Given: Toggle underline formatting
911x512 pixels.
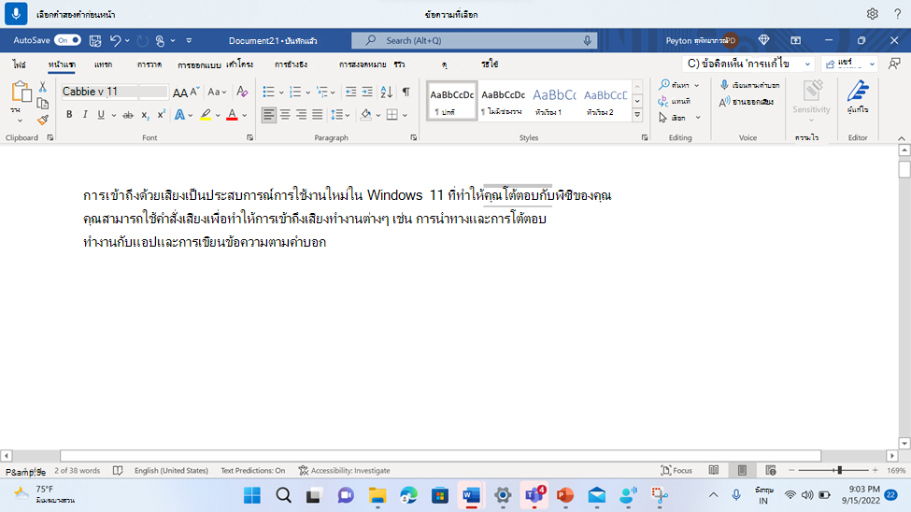Looking at the screenshot, I should tap(101, 115).
